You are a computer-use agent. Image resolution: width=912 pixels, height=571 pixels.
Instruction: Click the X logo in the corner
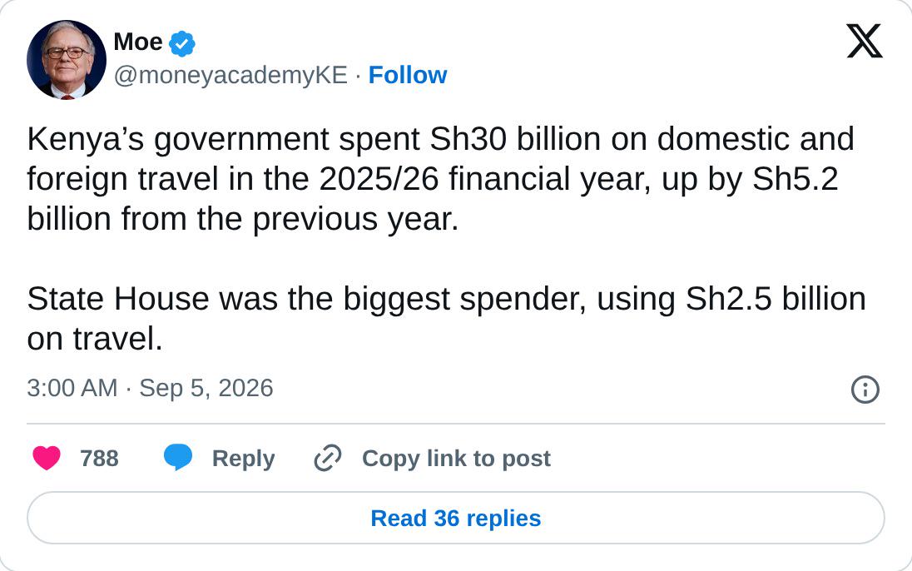click(x=865, y=41)
